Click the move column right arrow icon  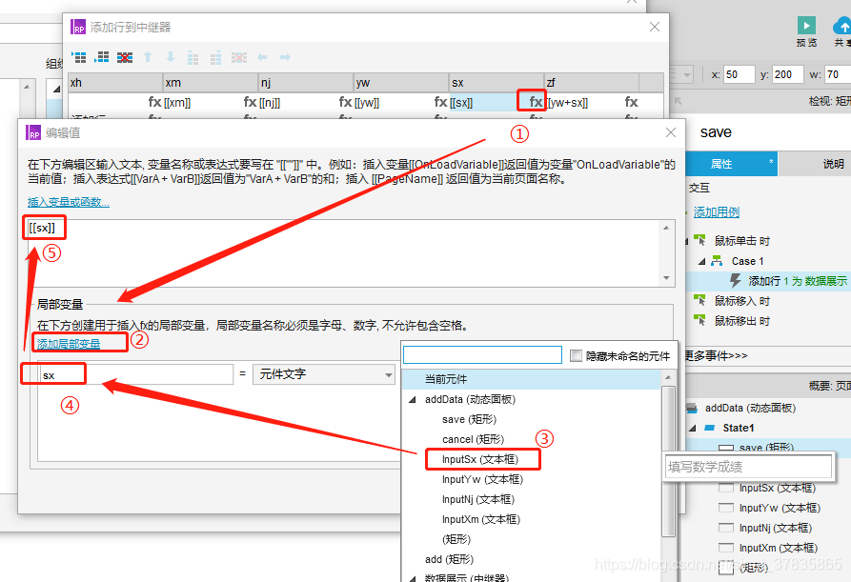(x=285, y=57)
